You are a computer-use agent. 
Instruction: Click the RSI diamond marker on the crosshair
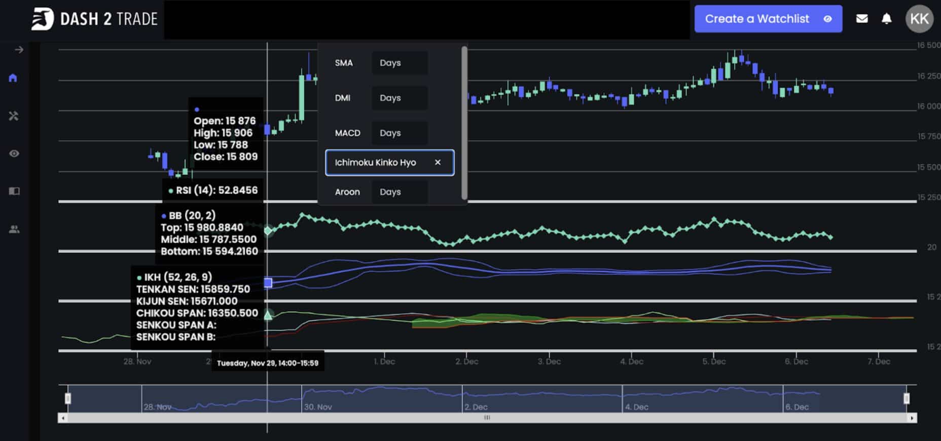coord(268,231)
